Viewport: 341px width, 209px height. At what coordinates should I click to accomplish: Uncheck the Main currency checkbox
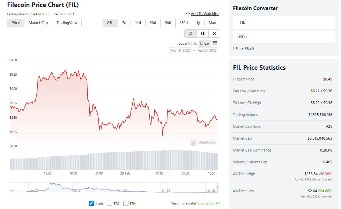click(x=91, y=203)
